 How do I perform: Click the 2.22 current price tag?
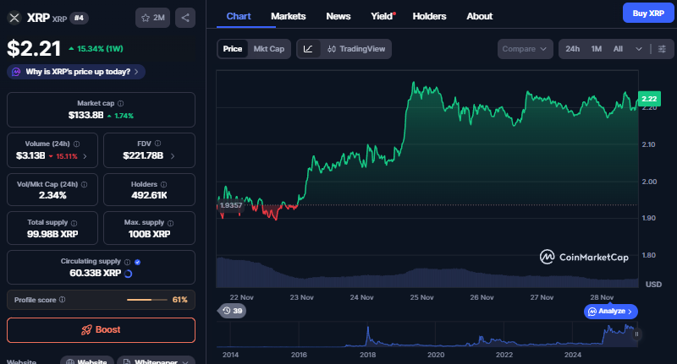[649, 99]
